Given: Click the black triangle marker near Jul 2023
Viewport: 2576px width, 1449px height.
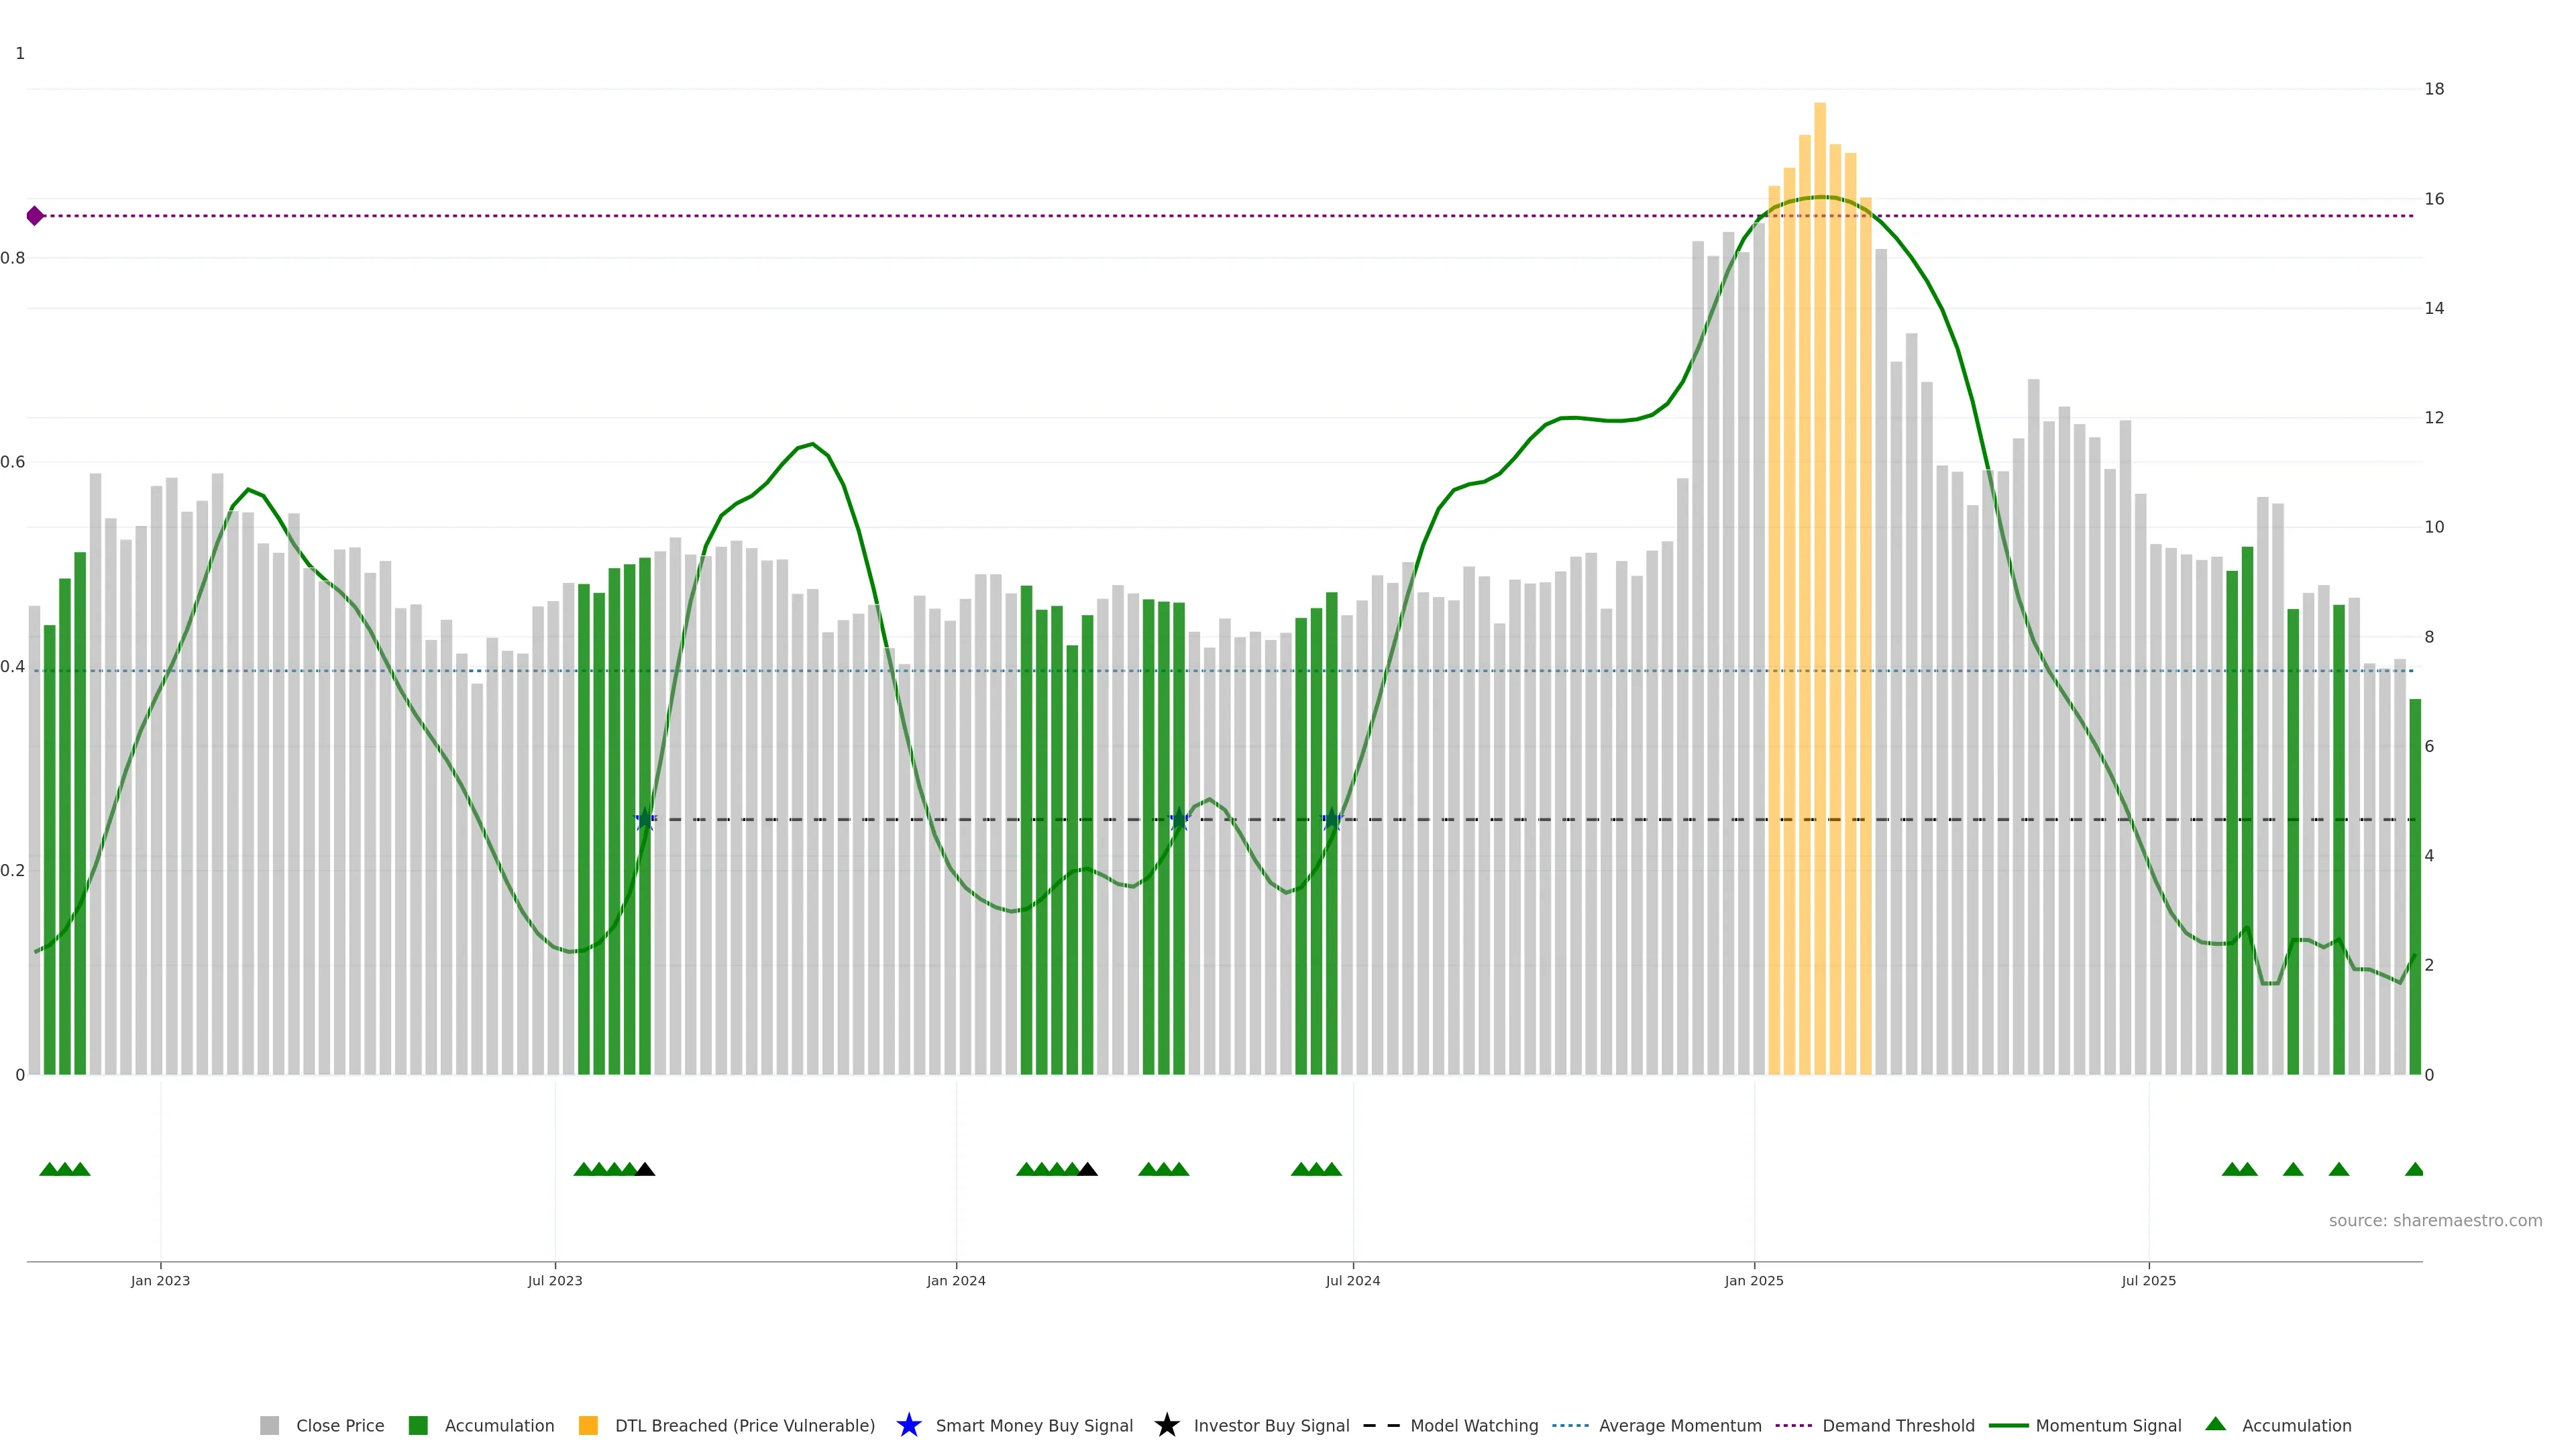Looking at the screenshot, I should point(645,1169).
